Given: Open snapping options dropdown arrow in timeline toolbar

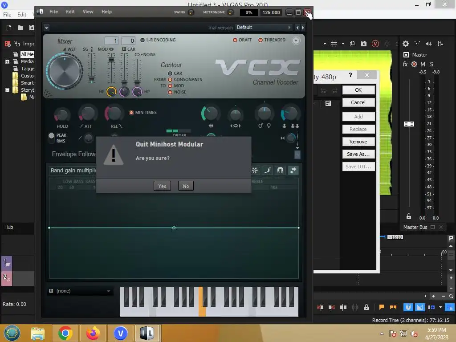Looking at the screenshot, I should pos(440,307).
